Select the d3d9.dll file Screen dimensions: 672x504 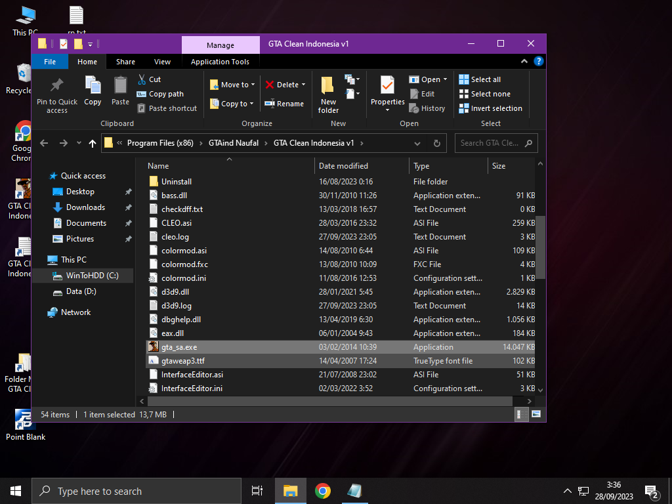pyautogui.click(x=341, y=292)
